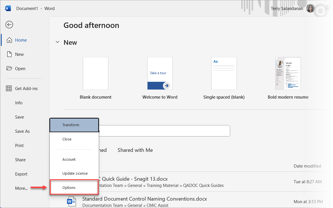Click More... in the sidebar
The height and width of the screenshot is (208, 333).
[x=21, y=188]
